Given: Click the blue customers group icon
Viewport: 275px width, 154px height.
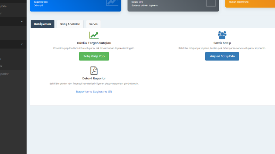Looking at the screenshot, I should [222, 35].
